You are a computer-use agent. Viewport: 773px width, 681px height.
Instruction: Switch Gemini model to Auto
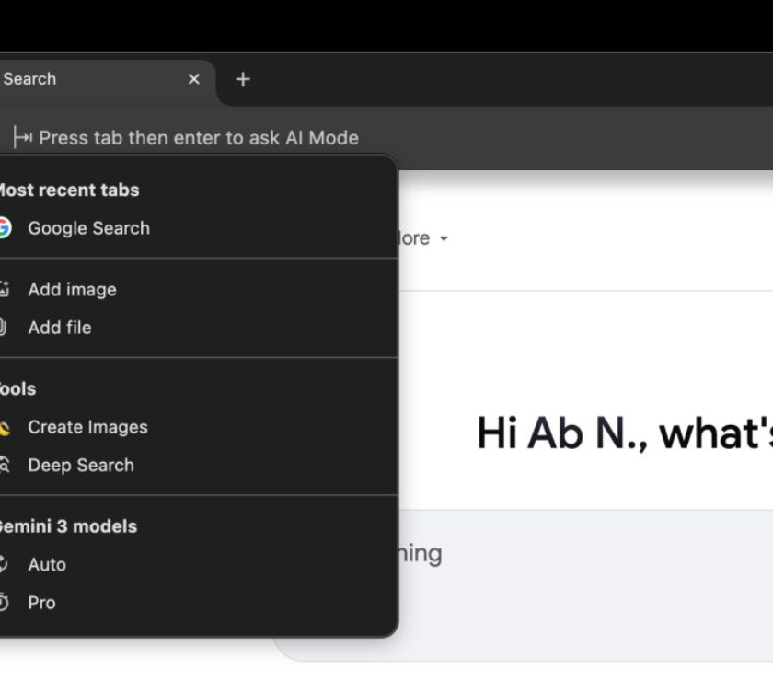pyautogui.click(x=47, y=565)
